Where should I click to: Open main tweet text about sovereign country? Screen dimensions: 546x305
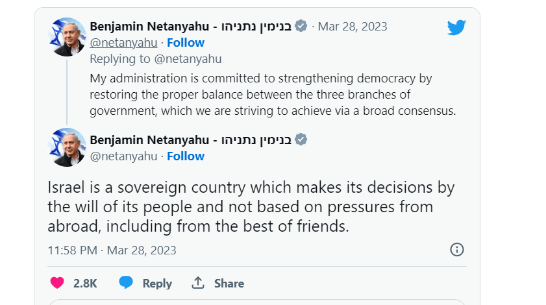click(251, 207)
